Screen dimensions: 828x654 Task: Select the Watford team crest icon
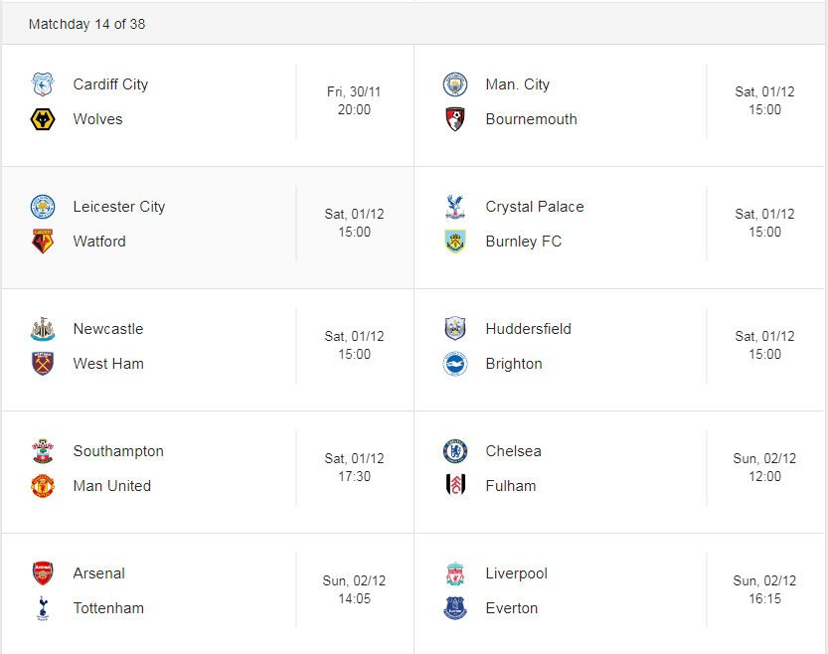(x=43, y=242)
